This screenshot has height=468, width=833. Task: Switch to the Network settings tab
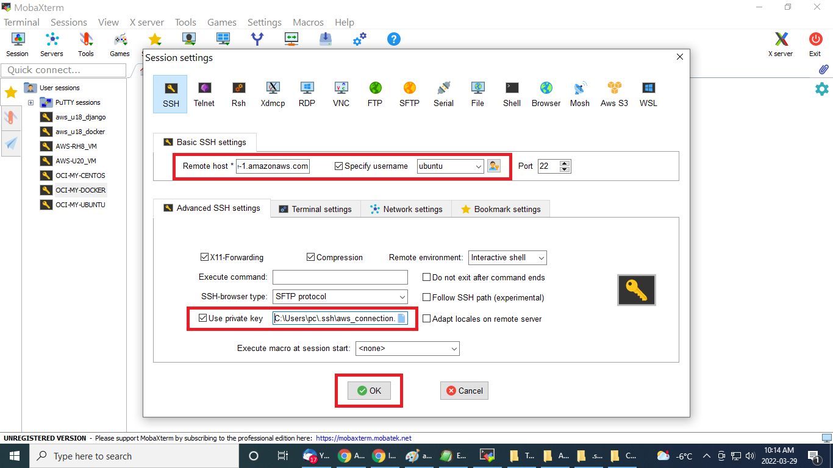(406, 209)
